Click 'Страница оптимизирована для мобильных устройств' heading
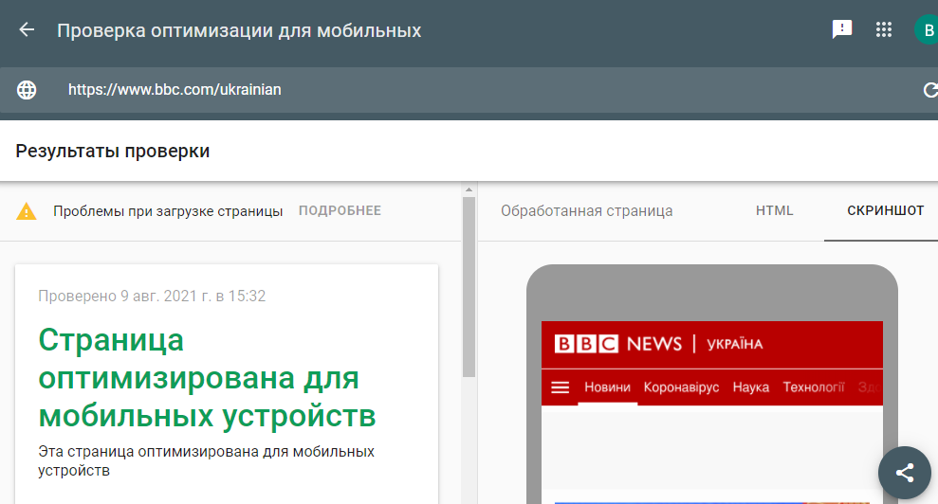The width and height of the screenshot is (938, 504). 207,377
